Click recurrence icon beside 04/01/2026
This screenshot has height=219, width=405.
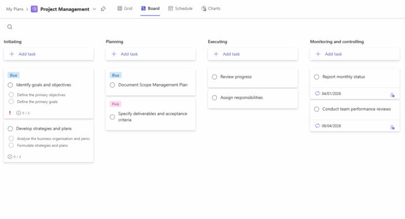pos(317,93)
